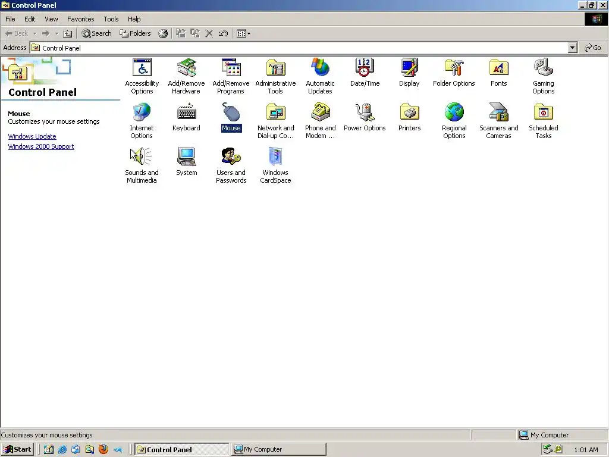The image size is (609, 457).
Task: Open Windows CardSpace applet
Action: pos(276,165)
